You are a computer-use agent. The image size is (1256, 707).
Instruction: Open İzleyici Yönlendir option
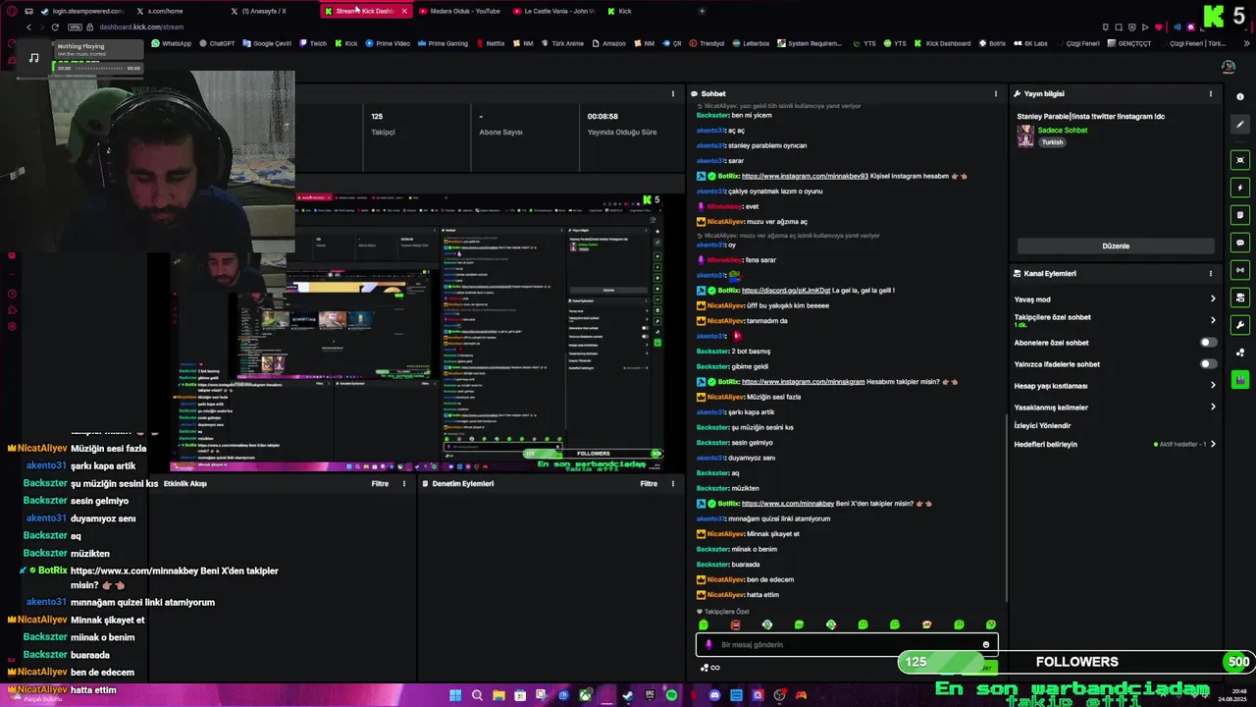[x=1042, y=426]
